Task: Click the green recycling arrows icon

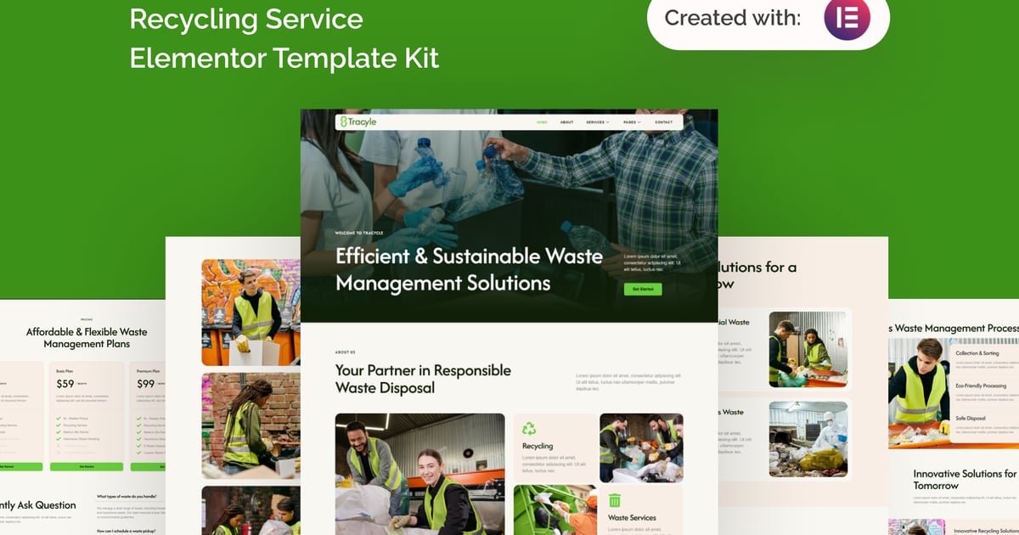Action: [x=529, y=429]
